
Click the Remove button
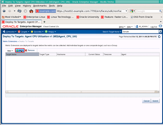[30, 50]
